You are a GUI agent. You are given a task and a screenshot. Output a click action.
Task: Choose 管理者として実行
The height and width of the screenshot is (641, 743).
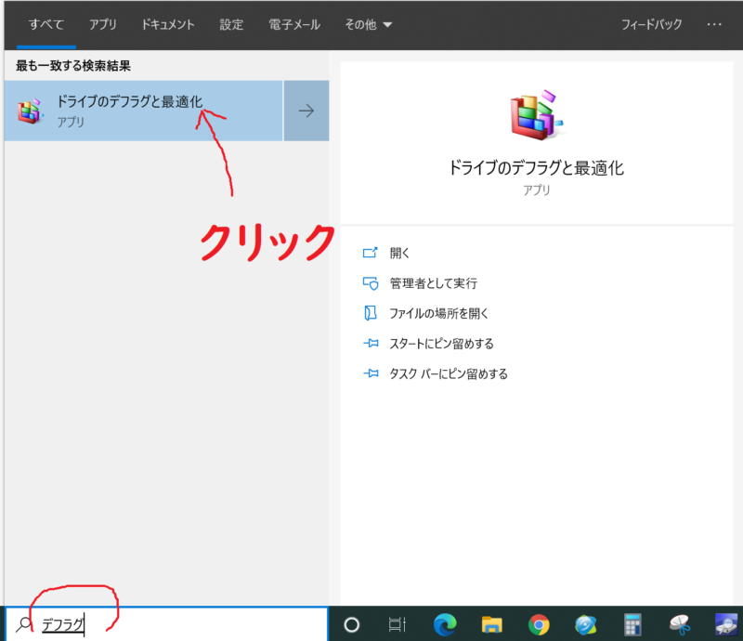(x=433, y=283)
